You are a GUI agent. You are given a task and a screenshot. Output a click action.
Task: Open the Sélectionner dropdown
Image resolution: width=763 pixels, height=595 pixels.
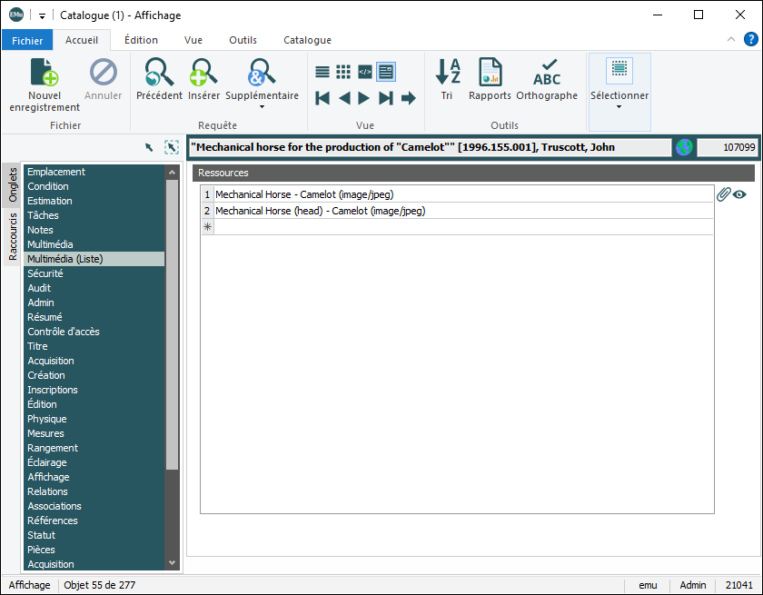point(619,106)
